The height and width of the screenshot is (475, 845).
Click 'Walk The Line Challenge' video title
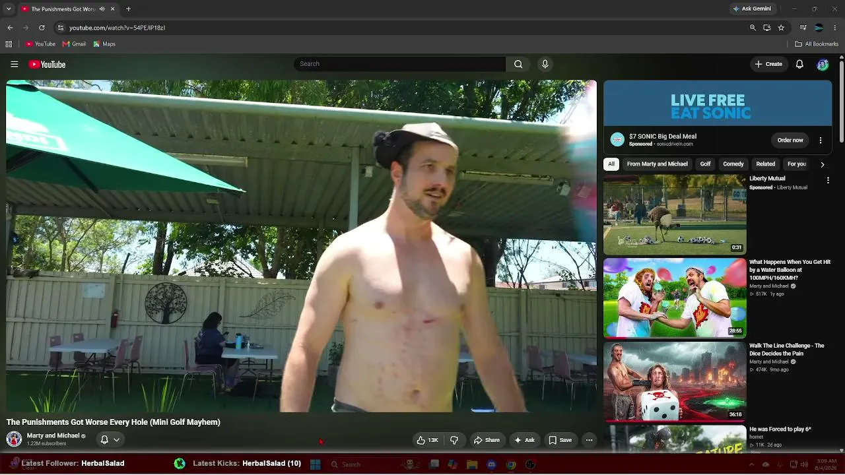787,350
